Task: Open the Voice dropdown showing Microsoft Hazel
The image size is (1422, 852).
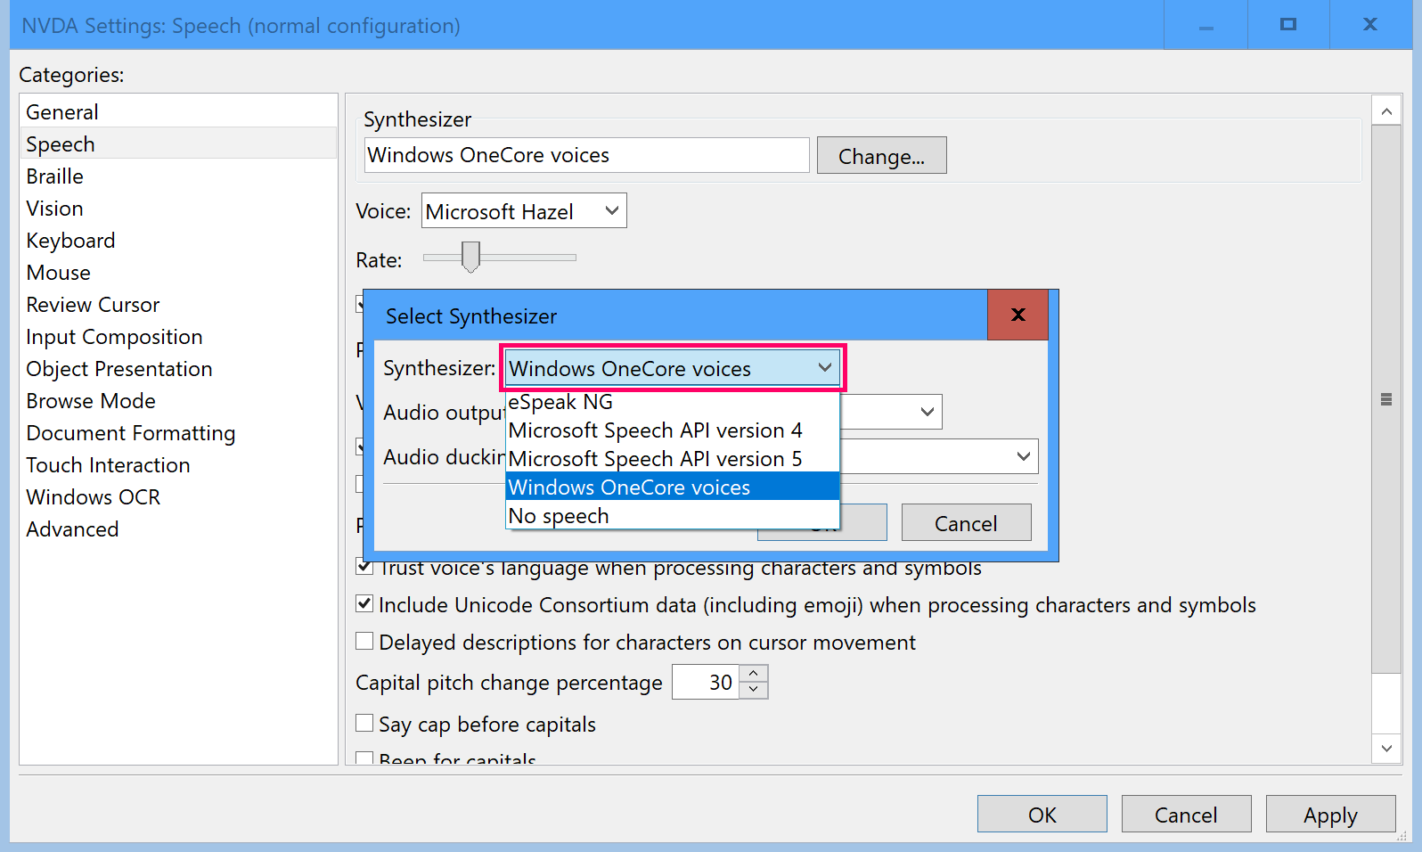Action: tap(524, 211)
